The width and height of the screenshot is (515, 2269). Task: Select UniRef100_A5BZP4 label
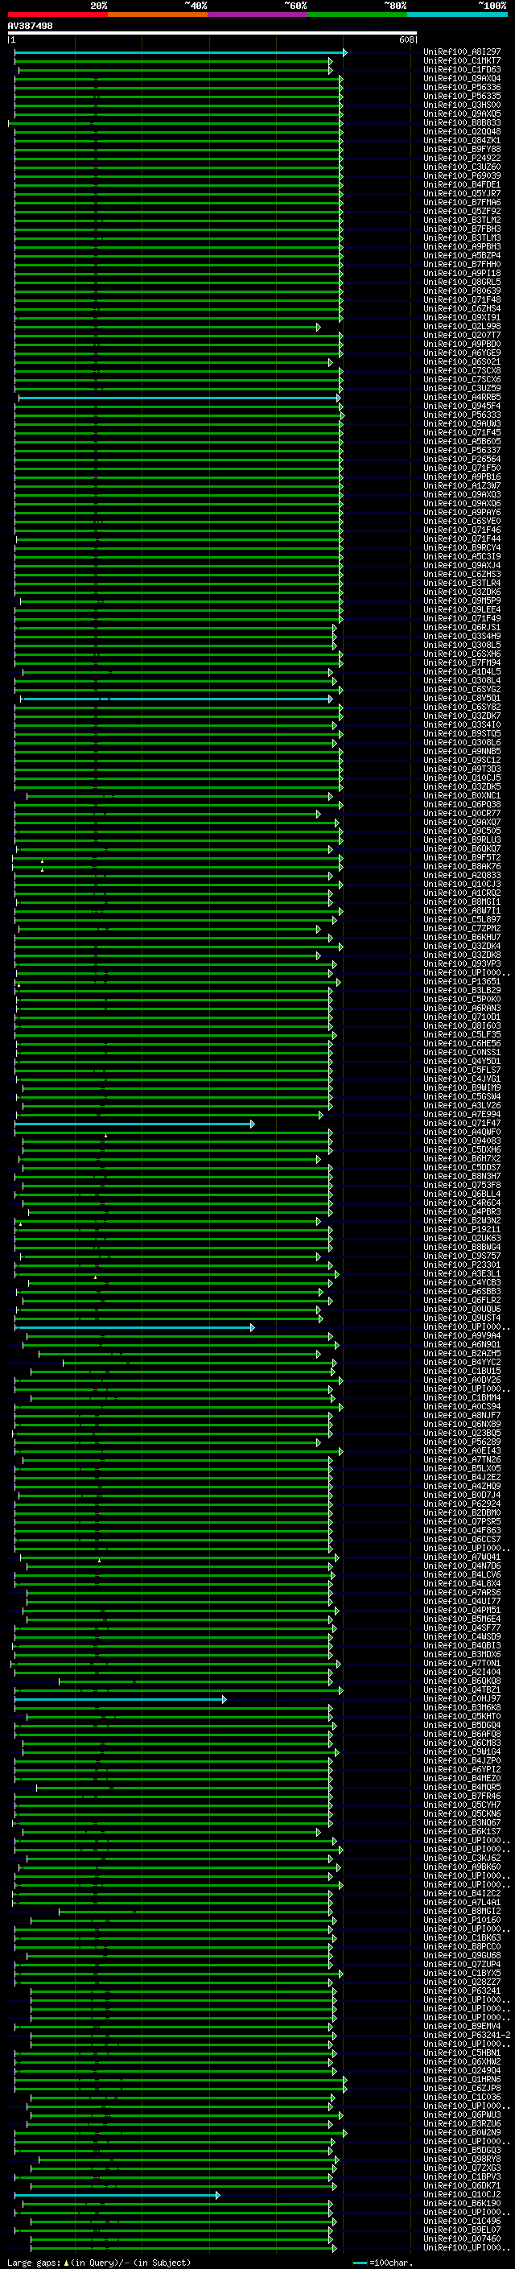coord(462,256)
